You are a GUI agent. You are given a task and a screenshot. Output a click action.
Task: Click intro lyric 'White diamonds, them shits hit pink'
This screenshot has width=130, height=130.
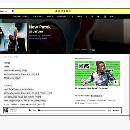click(x=21, y=74)
